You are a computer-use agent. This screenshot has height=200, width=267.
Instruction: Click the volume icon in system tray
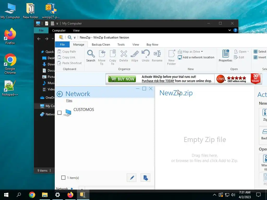click(233, 195)
